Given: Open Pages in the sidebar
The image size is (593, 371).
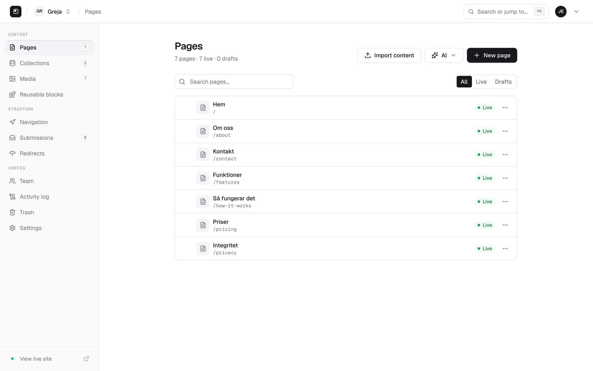Looking at the screenshot, I should [x=49, y=47].
